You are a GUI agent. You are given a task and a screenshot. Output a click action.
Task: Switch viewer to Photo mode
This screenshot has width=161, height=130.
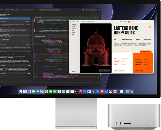point(121,22)
